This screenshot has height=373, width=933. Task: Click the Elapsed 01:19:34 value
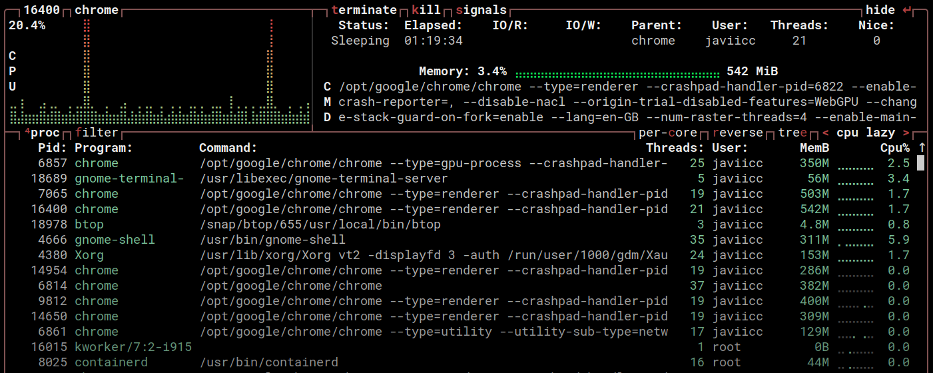(434, 41)
